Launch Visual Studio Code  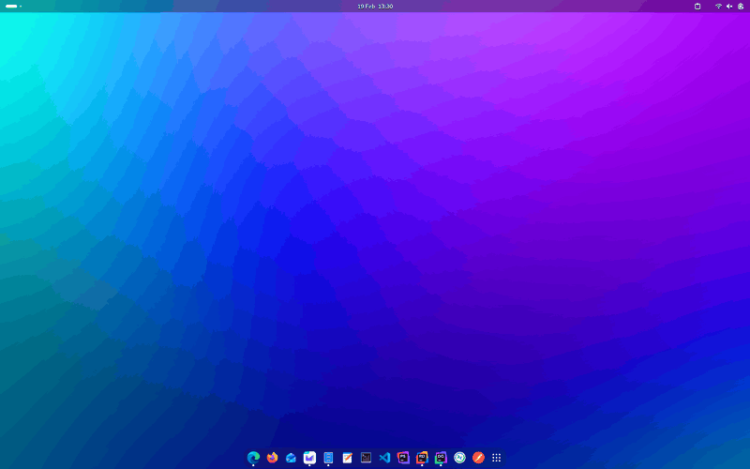click(x=384, y=457)
